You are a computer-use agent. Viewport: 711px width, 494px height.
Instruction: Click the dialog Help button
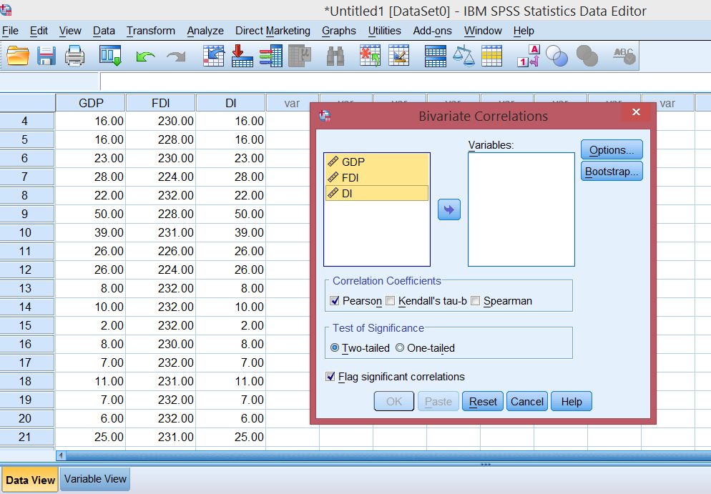click(x=572, y=402)
